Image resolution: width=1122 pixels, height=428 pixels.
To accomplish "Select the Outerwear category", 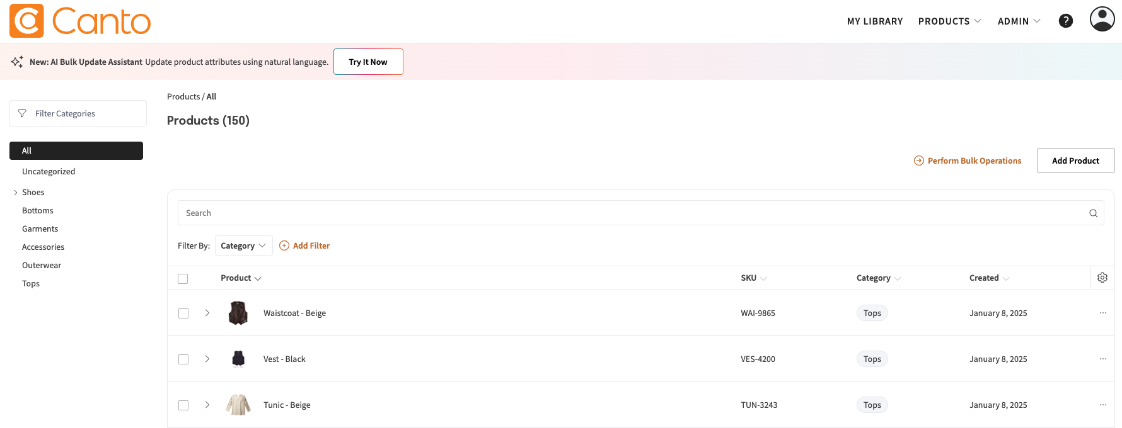I will [42, 265].
